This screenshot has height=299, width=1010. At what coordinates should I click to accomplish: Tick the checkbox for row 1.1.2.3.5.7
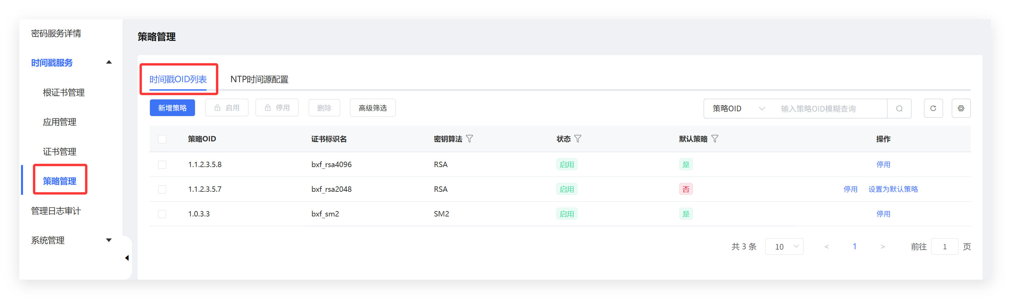(162, 189)
